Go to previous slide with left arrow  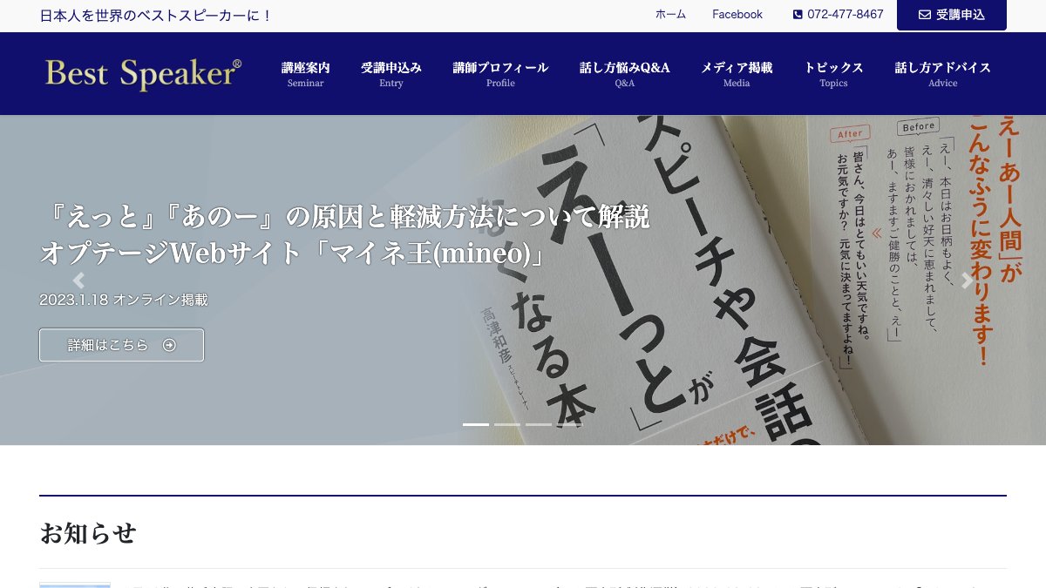click(78, 280)
